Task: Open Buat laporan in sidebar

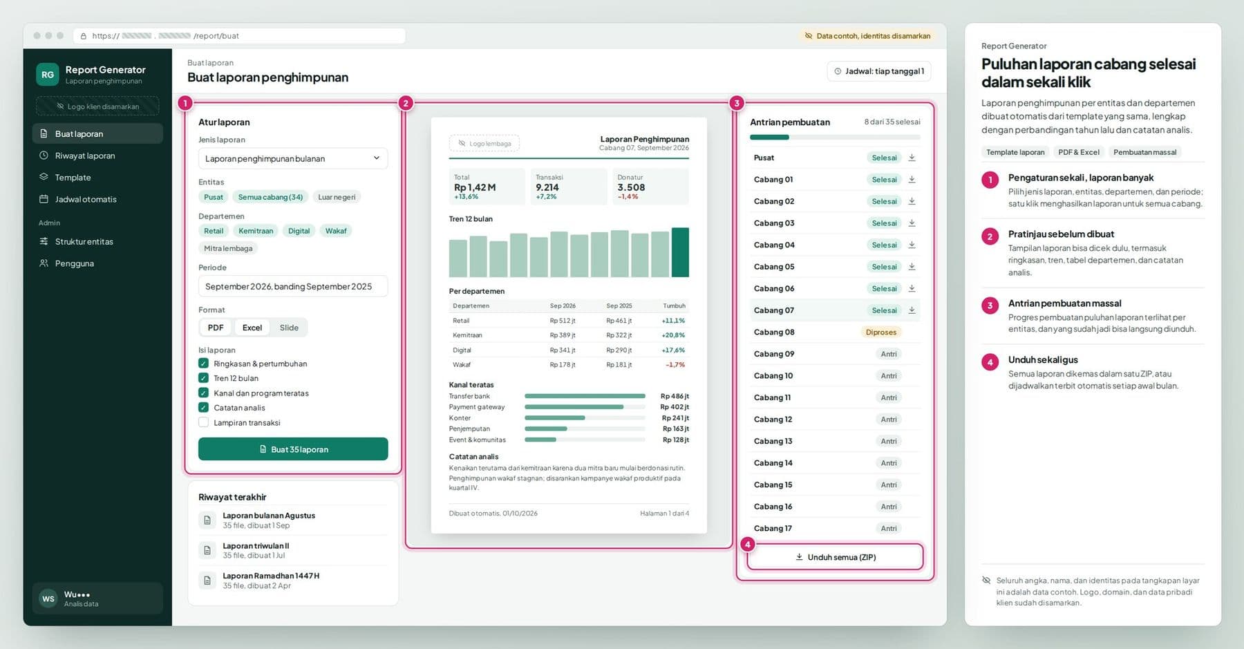Action: pos(97,133)
